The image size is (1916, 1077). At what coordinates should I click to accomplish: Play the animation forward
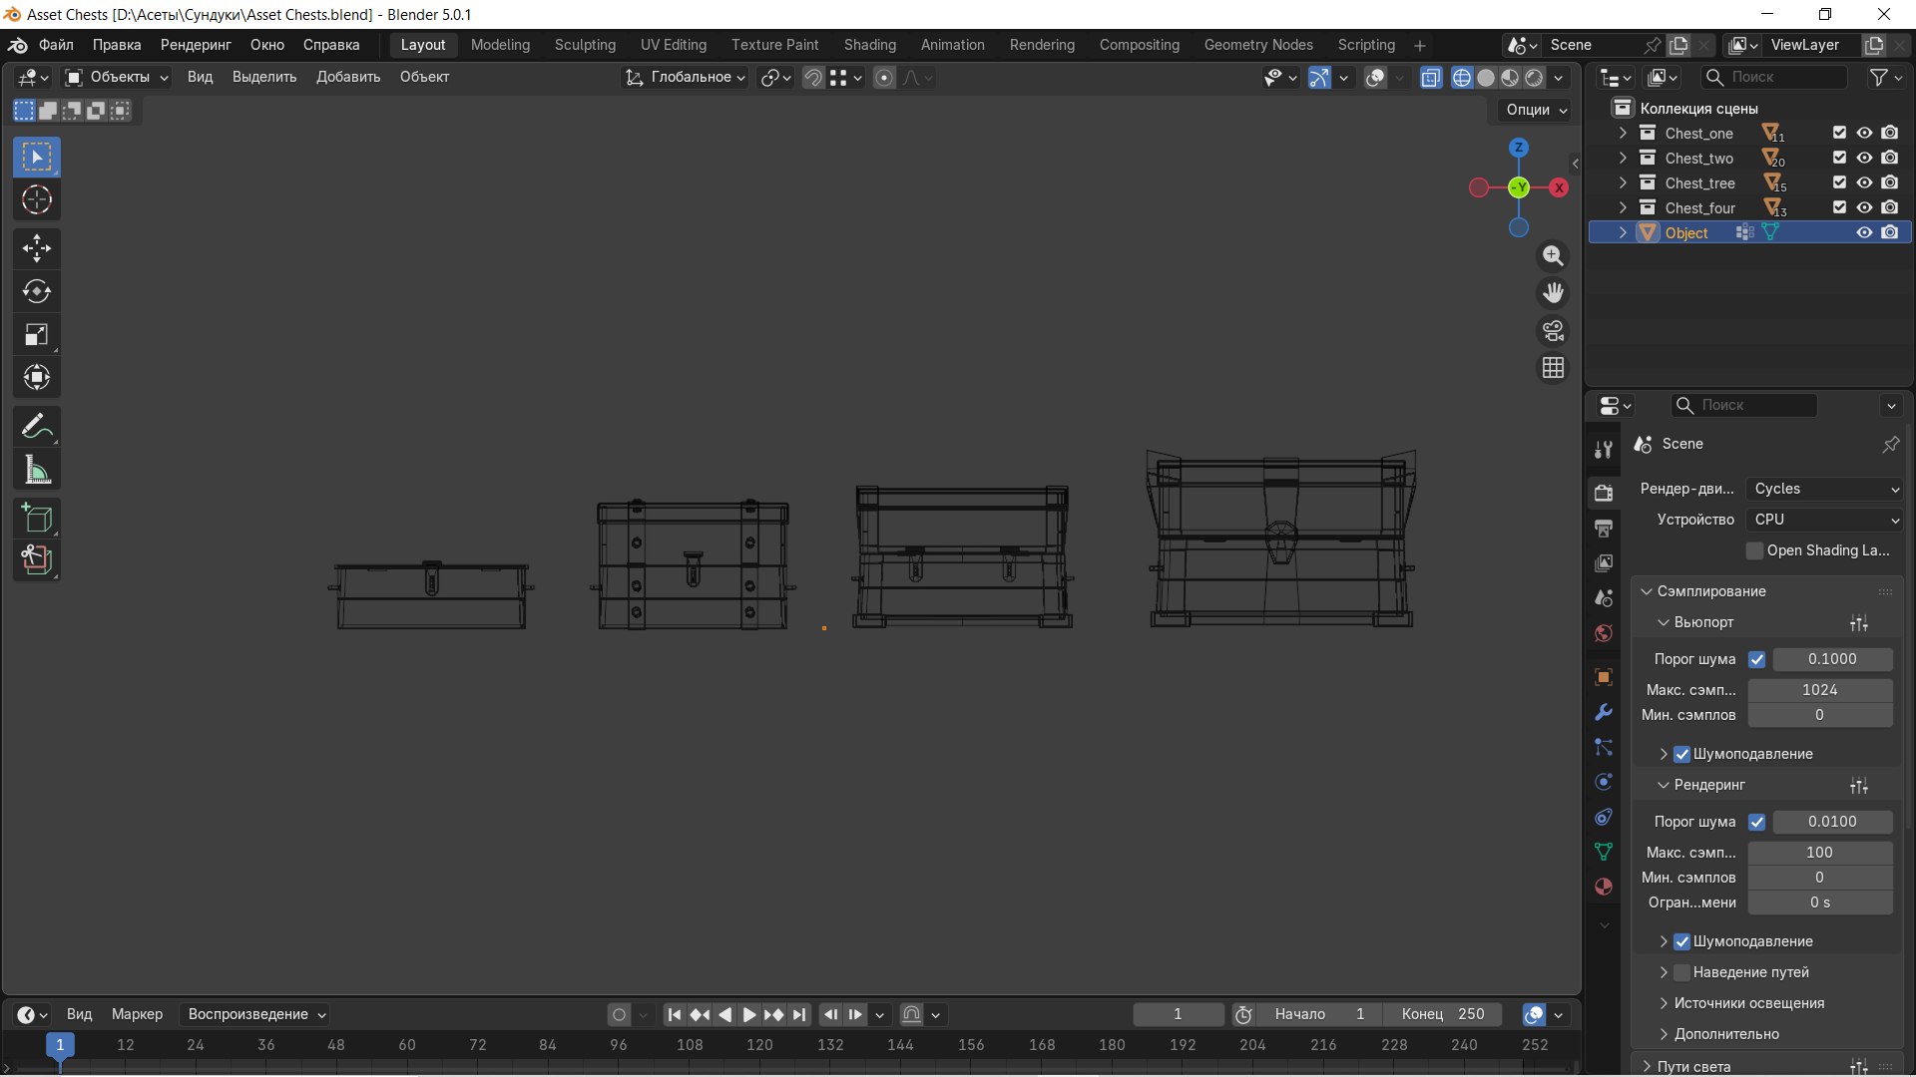pyautogui.click(x=748, y=1015)
